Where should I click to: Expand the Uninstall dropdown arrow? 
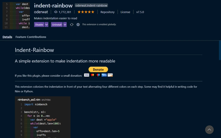click(65, 25)
